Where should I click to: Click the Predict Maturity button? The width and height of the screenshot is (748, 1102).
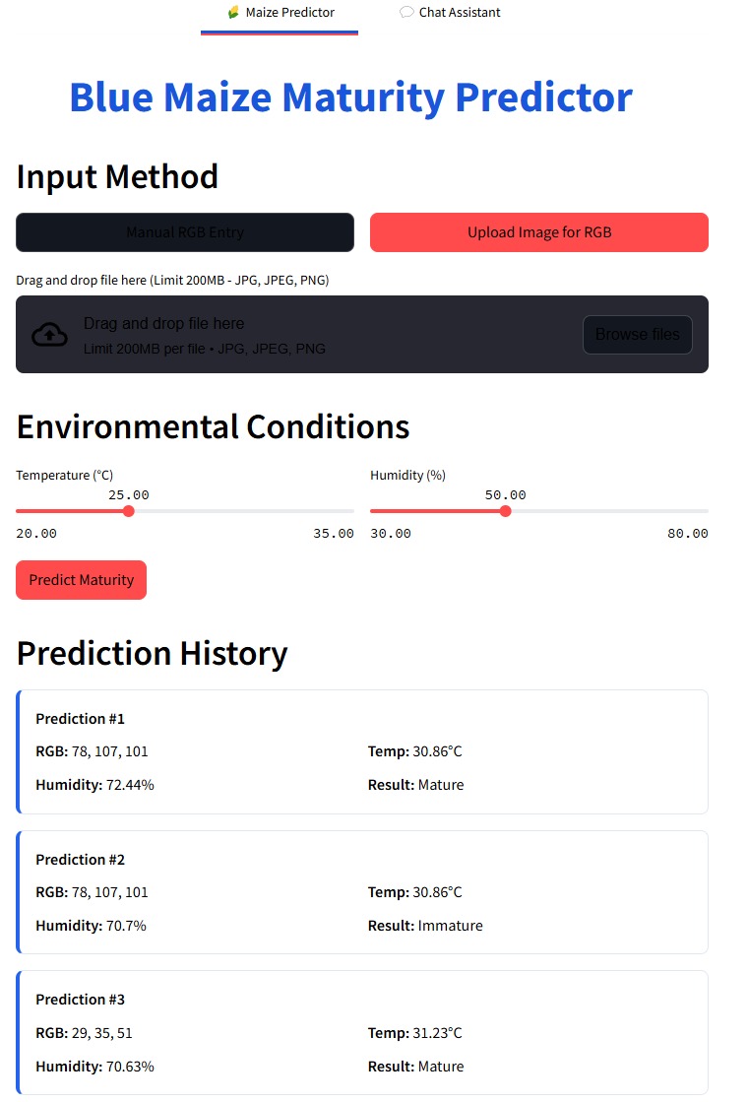point(81,580)
